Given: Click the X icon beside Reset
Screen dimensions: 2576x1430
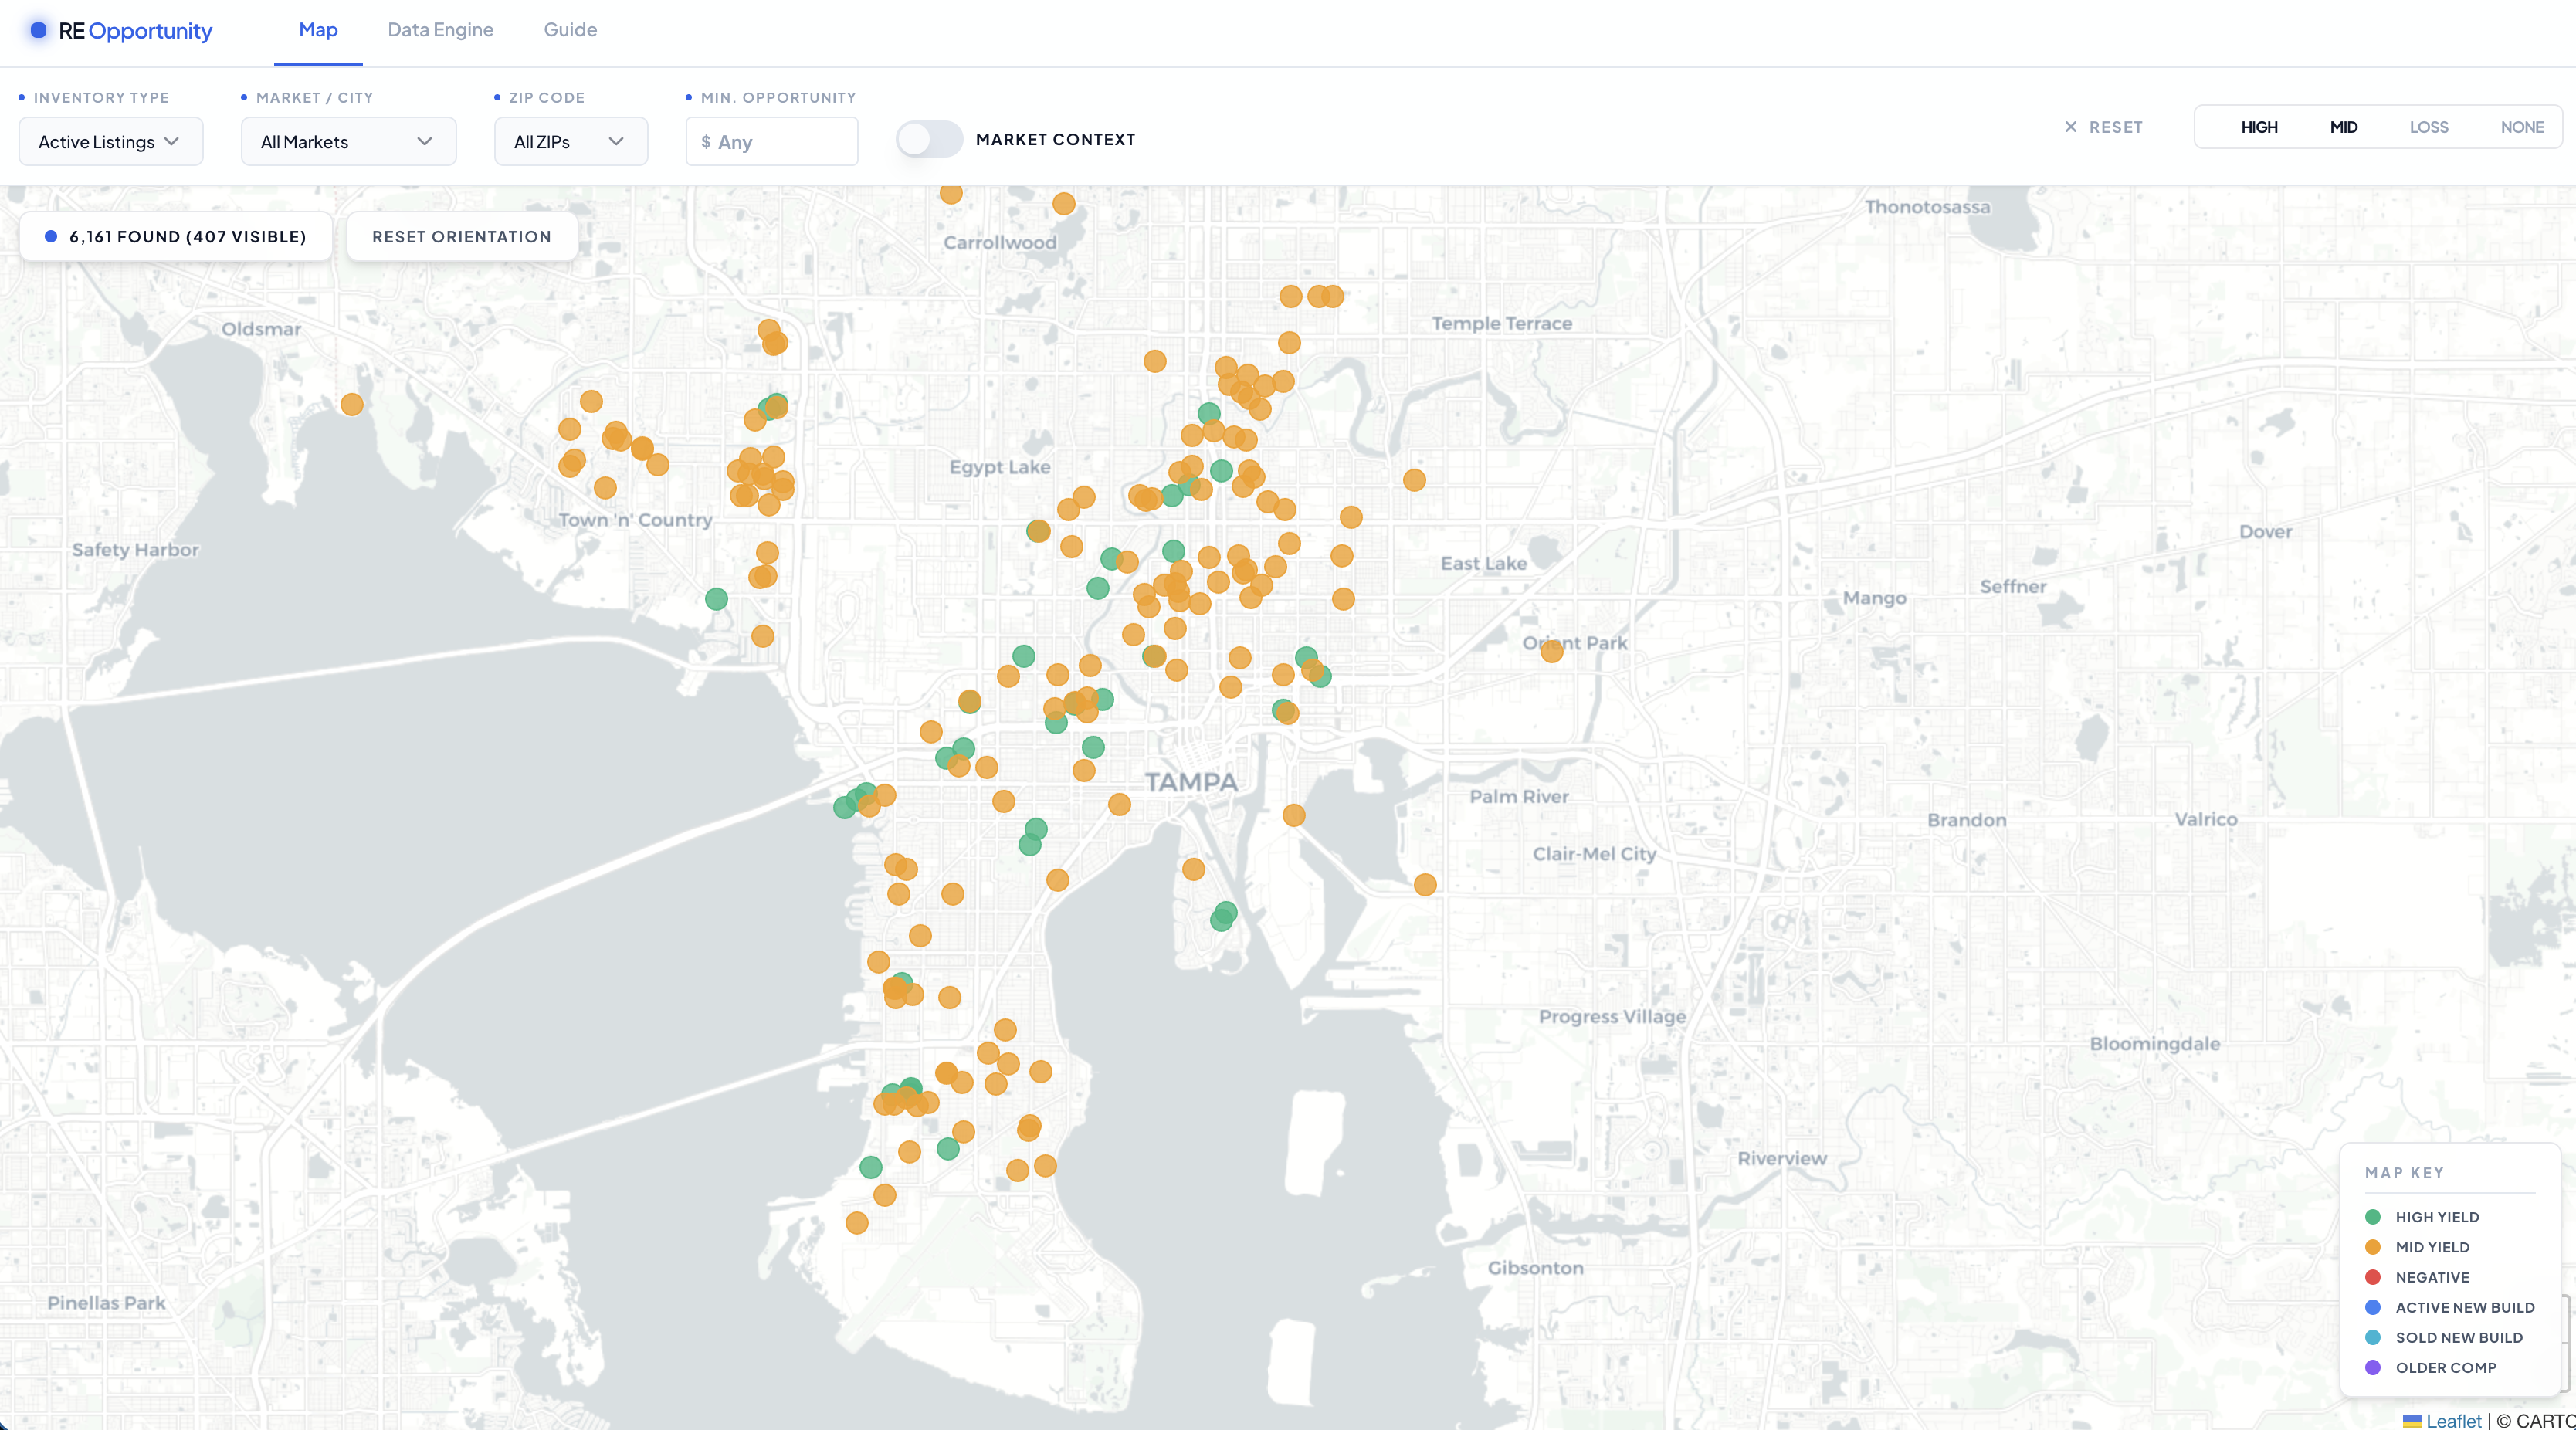Looking at the screenshot, I should tap(2070, 127).
